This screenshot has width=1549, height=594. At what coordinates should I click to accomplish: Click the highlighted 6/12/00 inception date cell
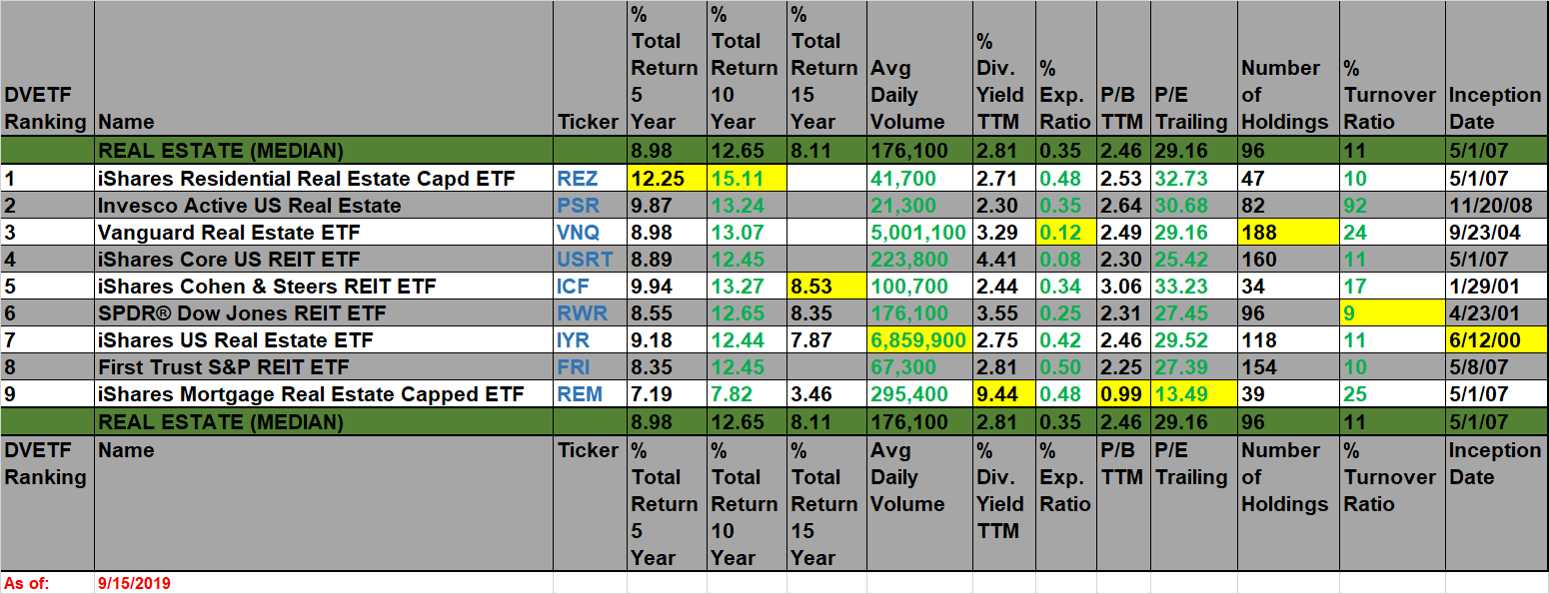(x=1496, y=340)
